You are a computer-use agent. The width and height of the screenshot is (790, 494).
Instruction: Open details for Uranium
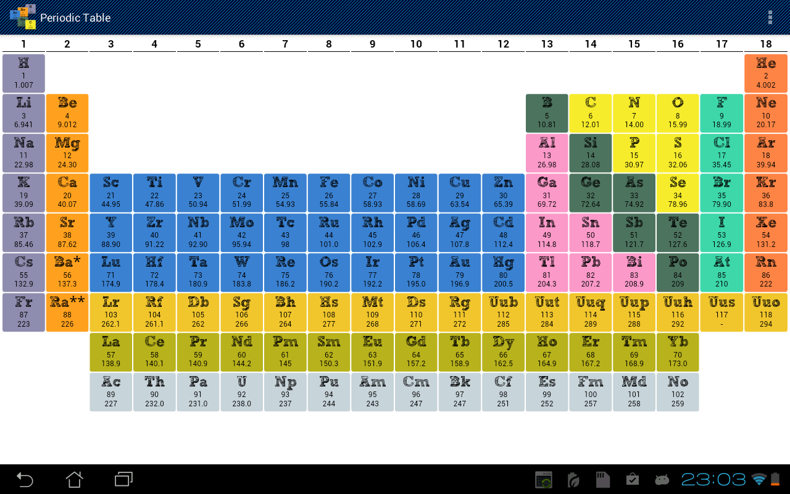coord(241,391)
